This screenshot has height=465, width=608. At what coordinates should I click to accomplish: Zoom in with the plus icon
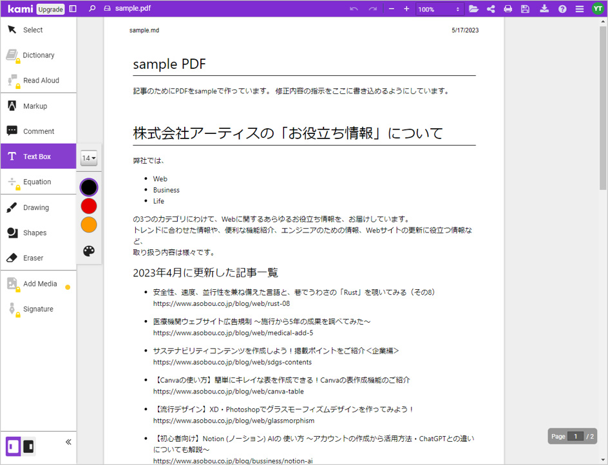[x=406, y=9]
